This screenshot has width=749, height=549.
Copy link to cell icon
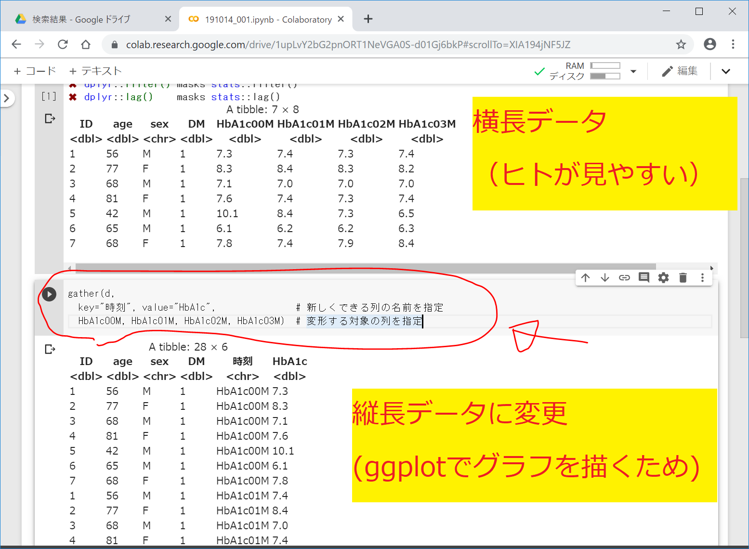[x=624, y=277]
